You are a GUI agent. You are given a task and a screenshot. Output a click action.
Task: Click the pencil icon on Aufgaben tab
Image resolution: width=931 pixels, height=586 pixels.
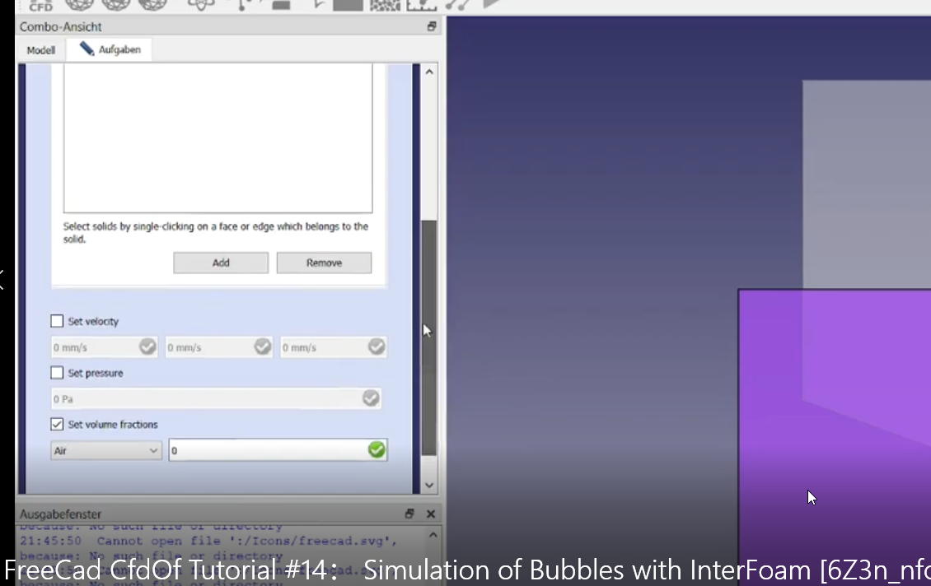point(87,49)
